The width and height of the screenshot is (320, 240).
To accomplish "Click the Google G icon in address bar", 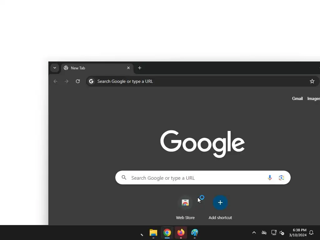I will (91, 81).
